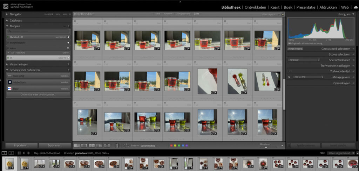Add publish service with plus icon

tap(69, 70)
